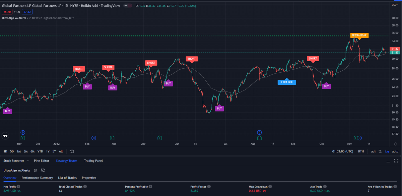Click the red 25.70 sell price button

click(7, 12)
